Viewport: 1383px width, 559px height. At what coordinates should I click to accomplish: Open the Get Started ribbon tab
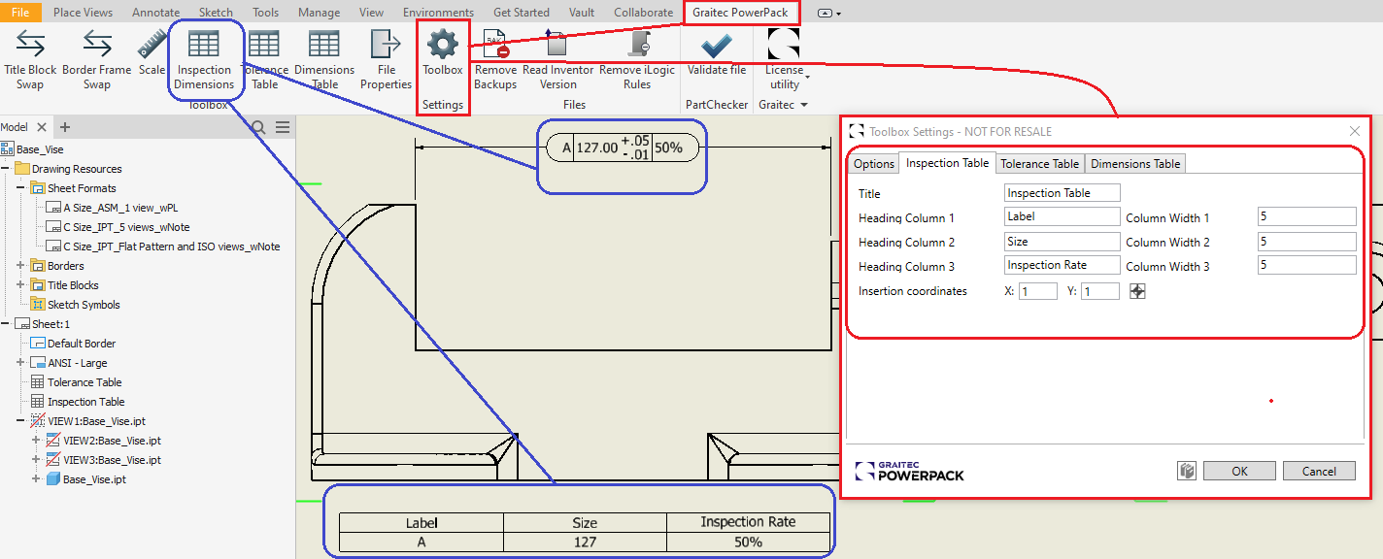coord(522,13)
